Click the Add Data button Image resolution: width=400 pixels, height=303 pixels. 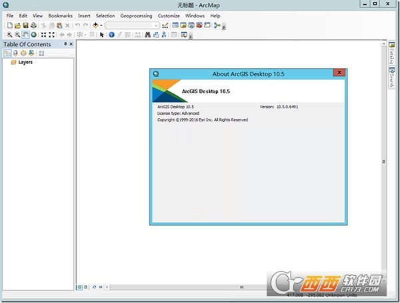tap(95, 25)
